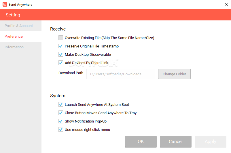Image resolution: width=231 pixels, height=153 pixels.
Task: Disable Show Notification Pop-Up checkbox
Action: coord(61,121)
